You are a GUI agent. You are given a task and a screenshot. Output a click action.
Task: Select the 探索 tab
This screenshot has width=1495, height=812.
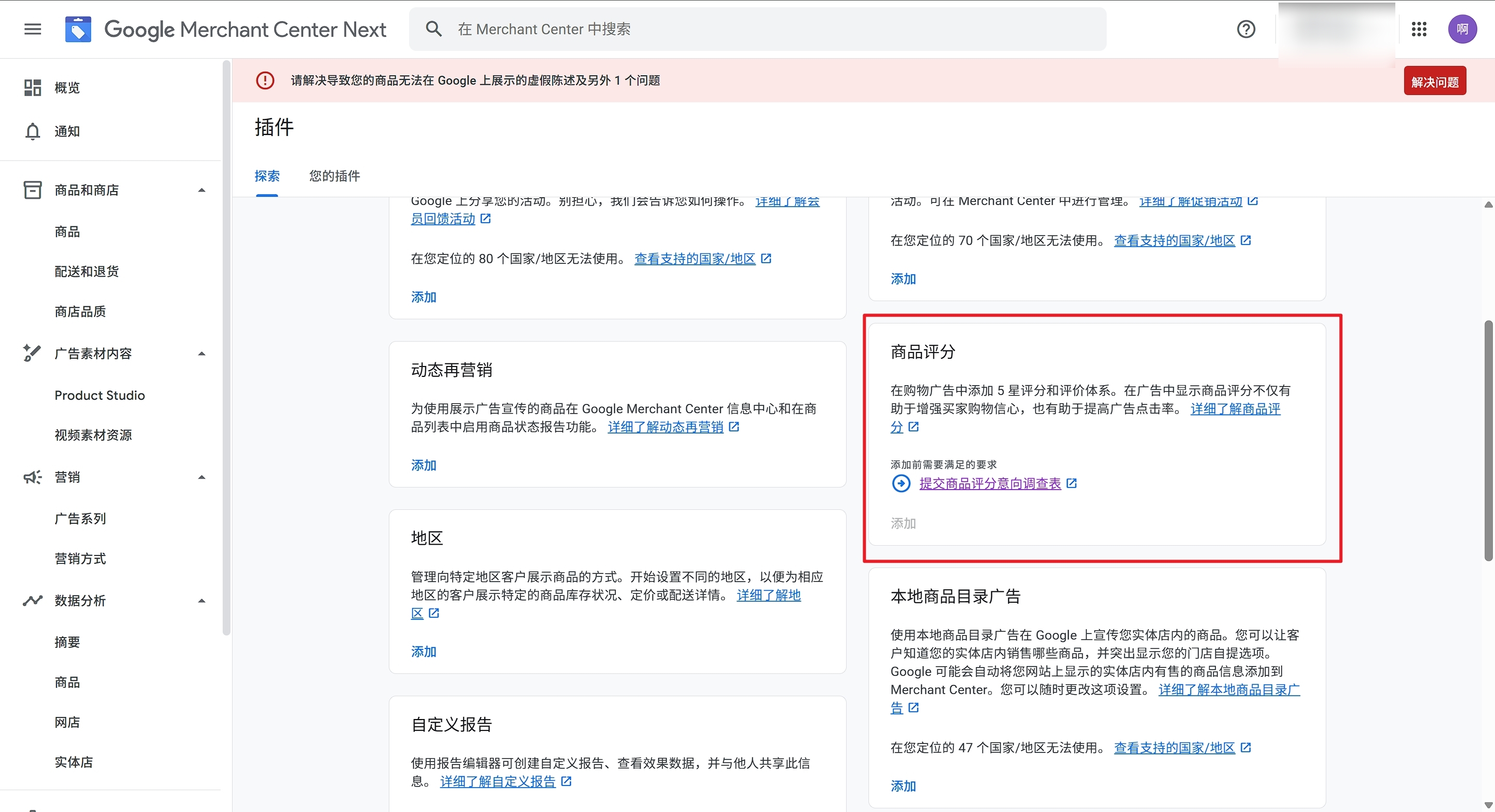tap(267, 176)
